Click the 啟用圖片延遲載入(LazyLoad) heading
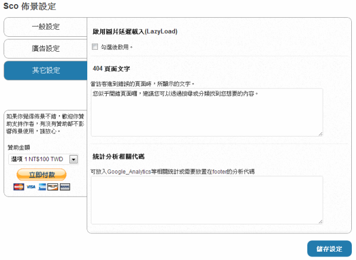 pyautogui.click(x=135, y=31)
